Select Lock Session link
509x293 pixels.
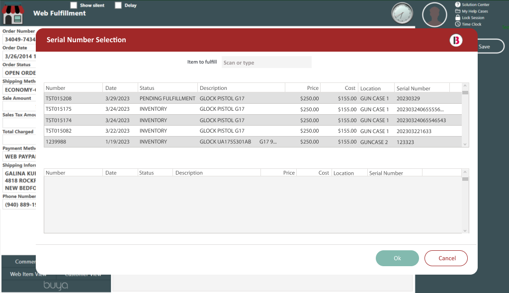coord(473,17)
